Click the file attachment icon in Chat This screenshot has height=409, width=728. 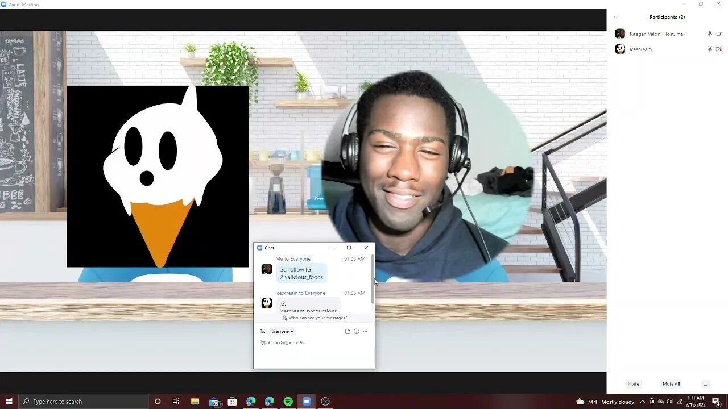pos(348,331)
